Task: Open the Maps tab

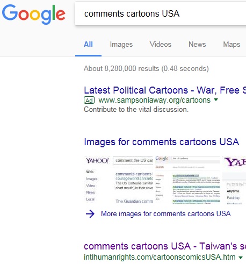Action: [x=231, y=44]
